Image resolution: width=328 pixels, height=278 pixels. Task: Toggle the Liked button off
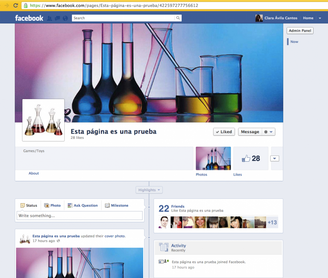point(224,132)
